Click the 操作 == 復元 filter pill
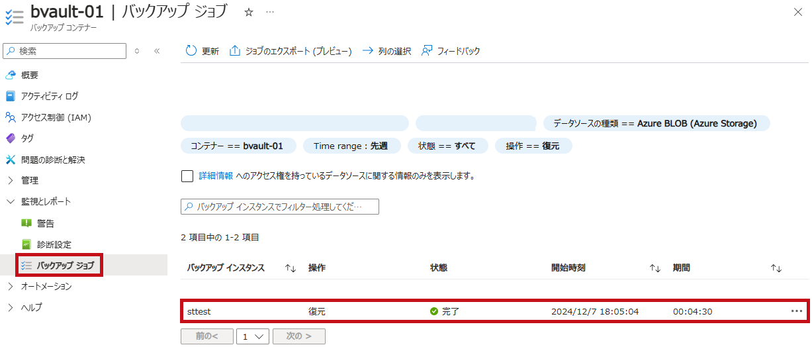Viewport: 812px width, 349px height. pos(533,146)
